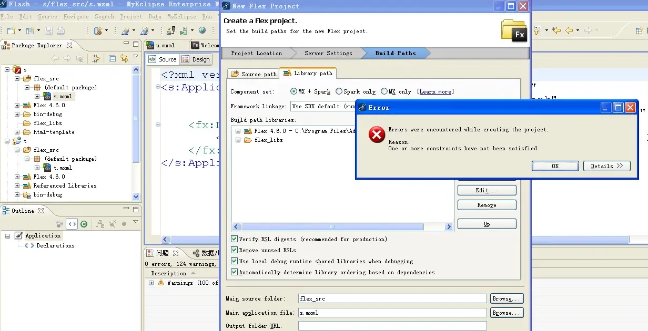Image resolution: width=648 pixels, height=331 pixels.
Task: Click the Main application file field
Action: pyautogui.click(x=392, y=313)
